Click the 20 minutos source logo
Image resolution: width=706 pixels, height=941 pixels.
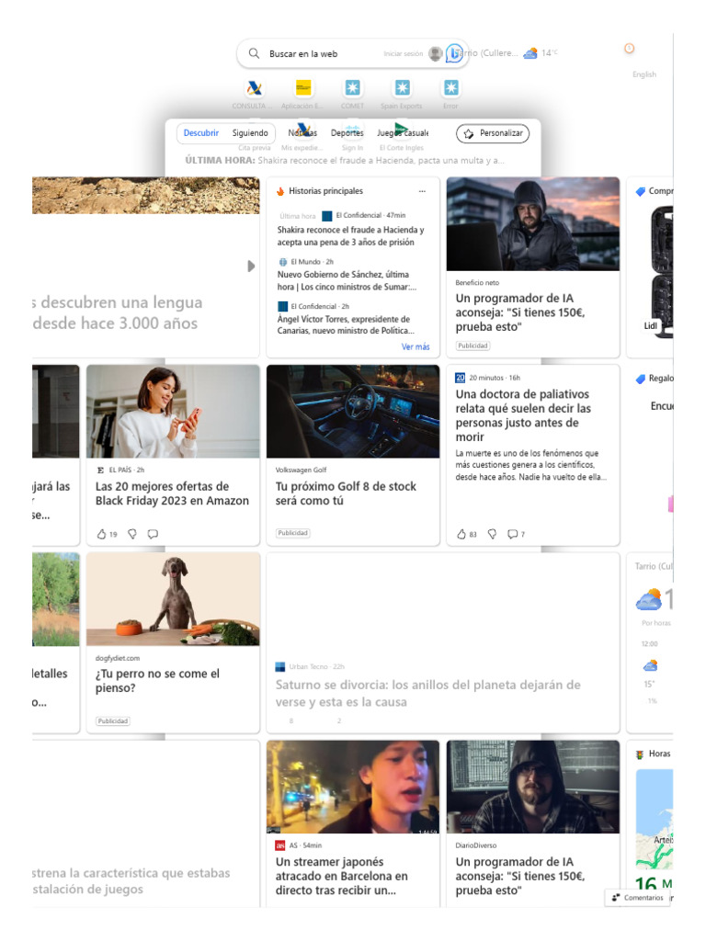pos(460,378)
